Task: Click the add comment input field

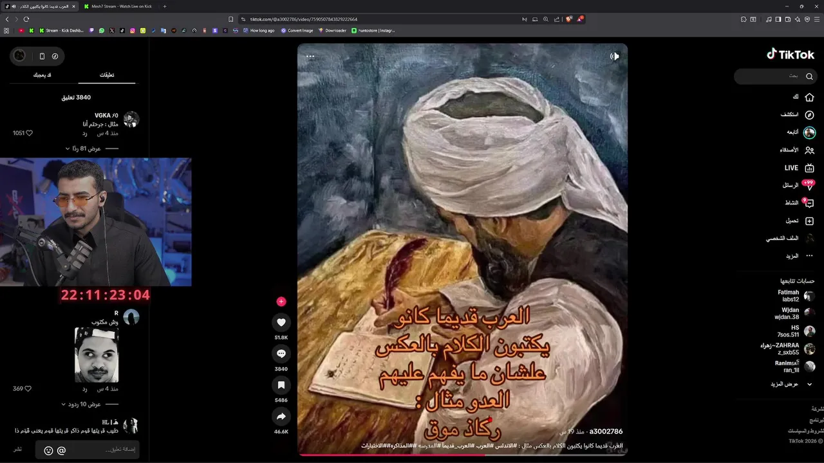Action: point(87,449)
